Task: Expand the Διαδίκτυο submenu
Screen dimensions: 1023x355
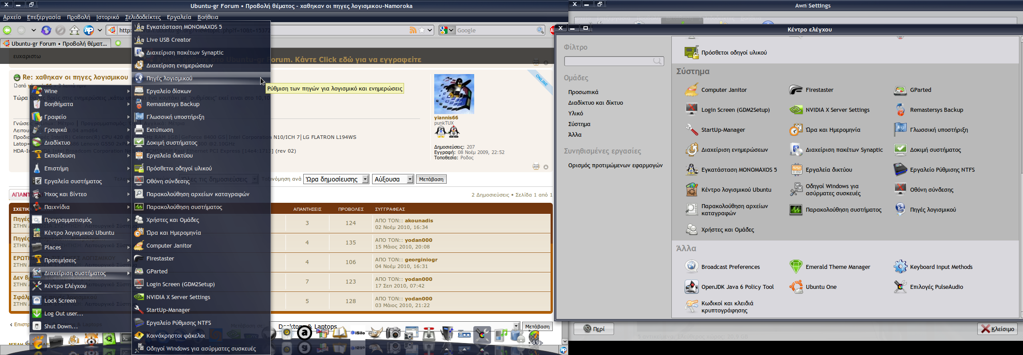Action: tap(81, 142)
